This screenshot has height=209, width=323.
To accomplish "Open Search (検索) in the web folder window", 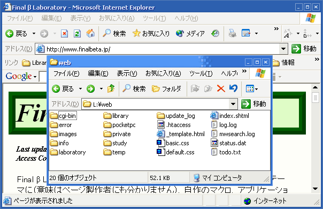I will point(134,89).
